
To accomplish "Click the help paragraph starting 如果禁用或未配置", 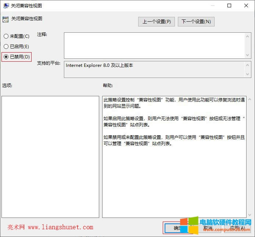I will tap(174, 140).
